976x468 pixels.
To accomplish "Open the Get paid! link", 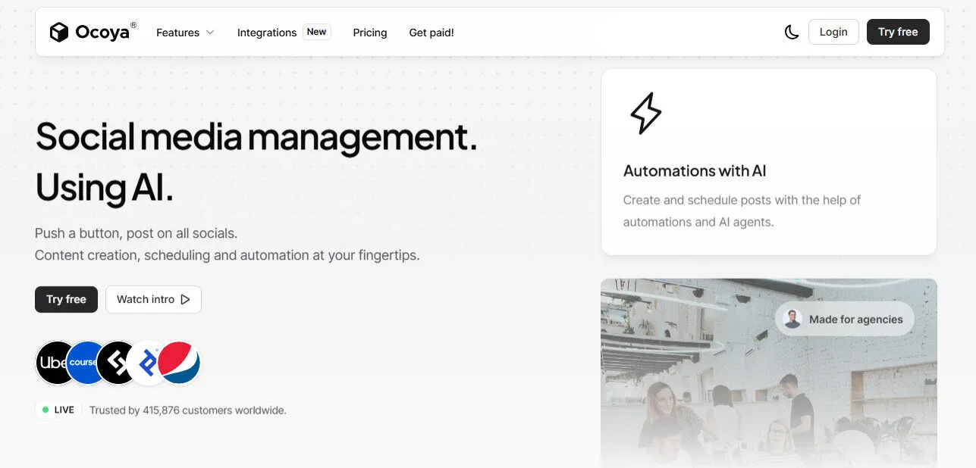I will coord(432,33).
